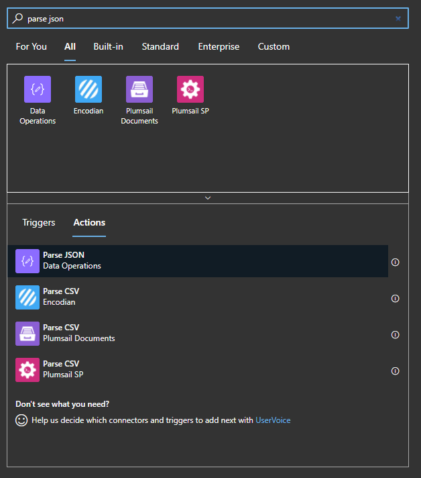
Task: Open the Standard tab
Action: click(x=160, y=46)
